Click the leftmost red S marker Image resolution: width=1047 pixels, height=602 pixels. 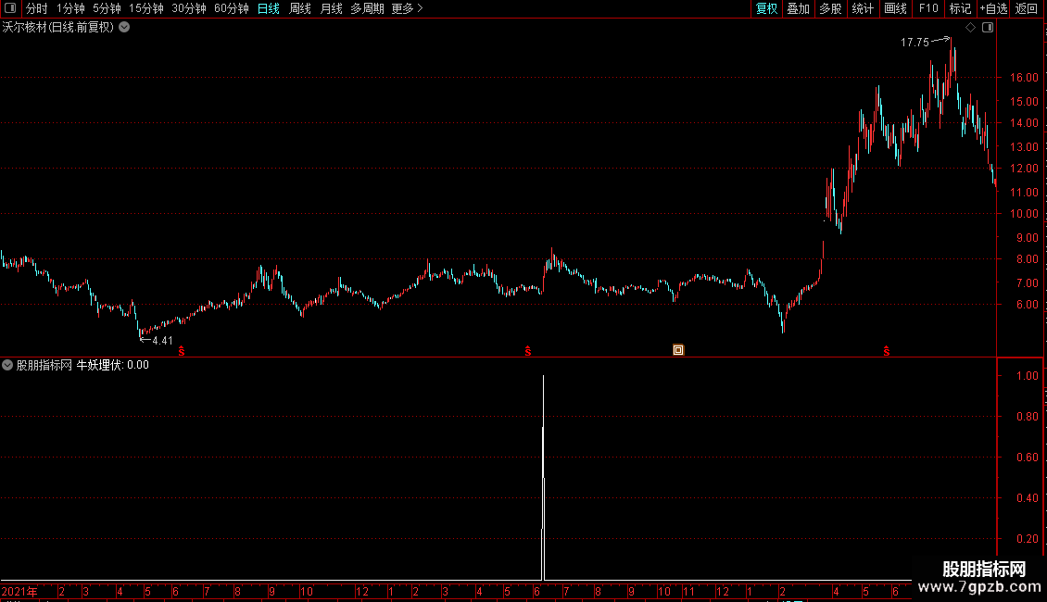[x=182, y=351]
